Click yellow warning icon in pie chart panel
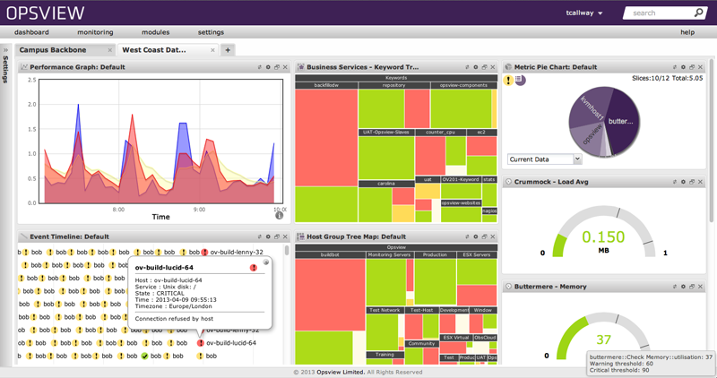This screenshot has width=717, height=378. click(x=508, y=81)
